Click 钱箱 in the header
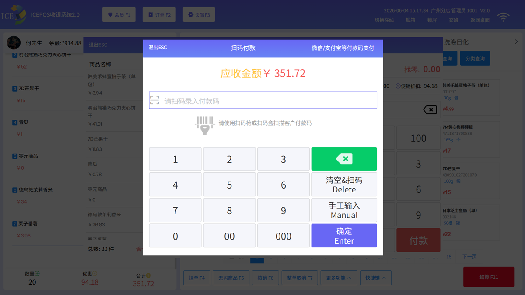This screenshot has width=525, height=295. pyautogui.click(x=410, y=20)
